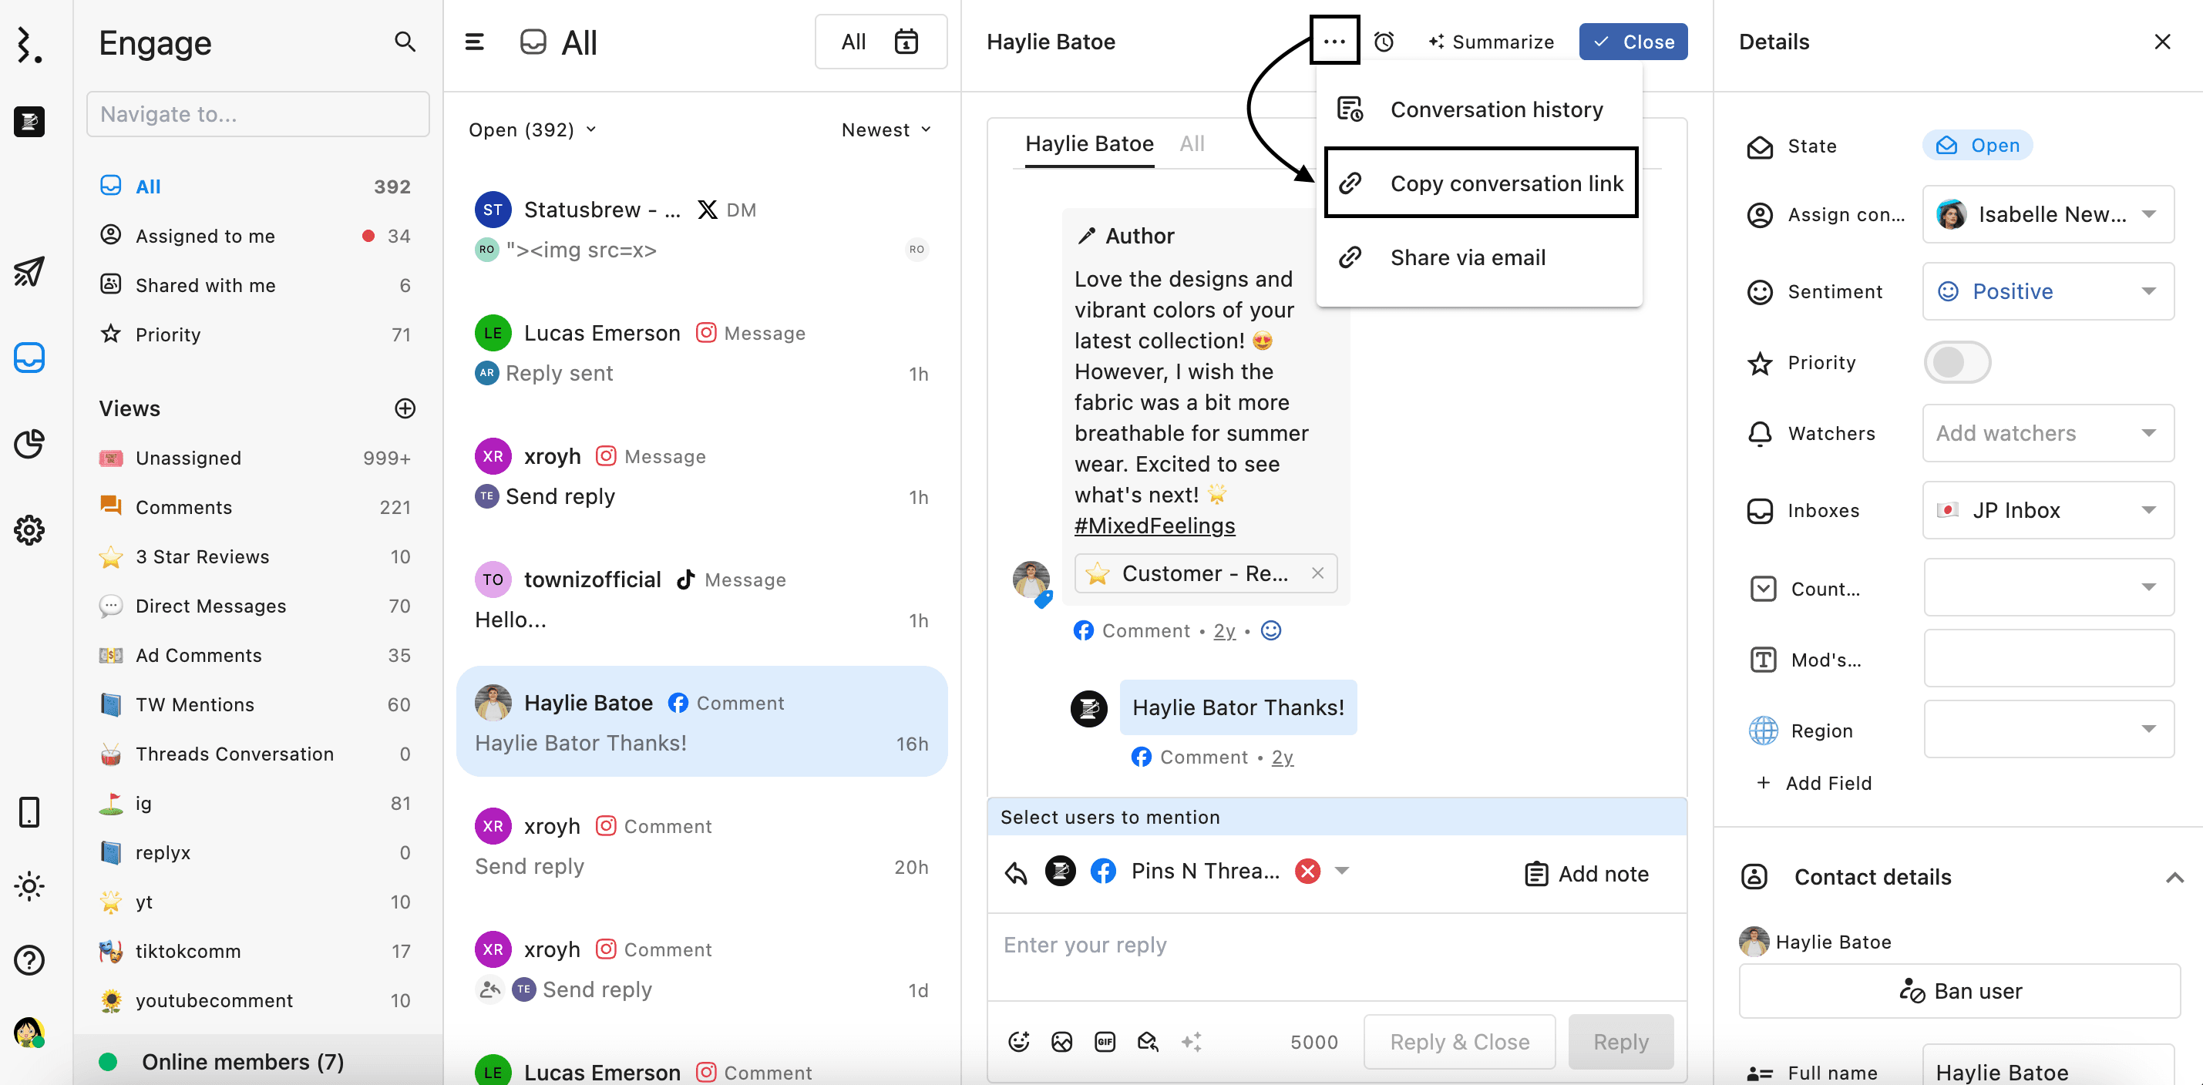This screenshot has width=2203, height=1085.
Task: Click the Summarize button
Action: 1491,42
